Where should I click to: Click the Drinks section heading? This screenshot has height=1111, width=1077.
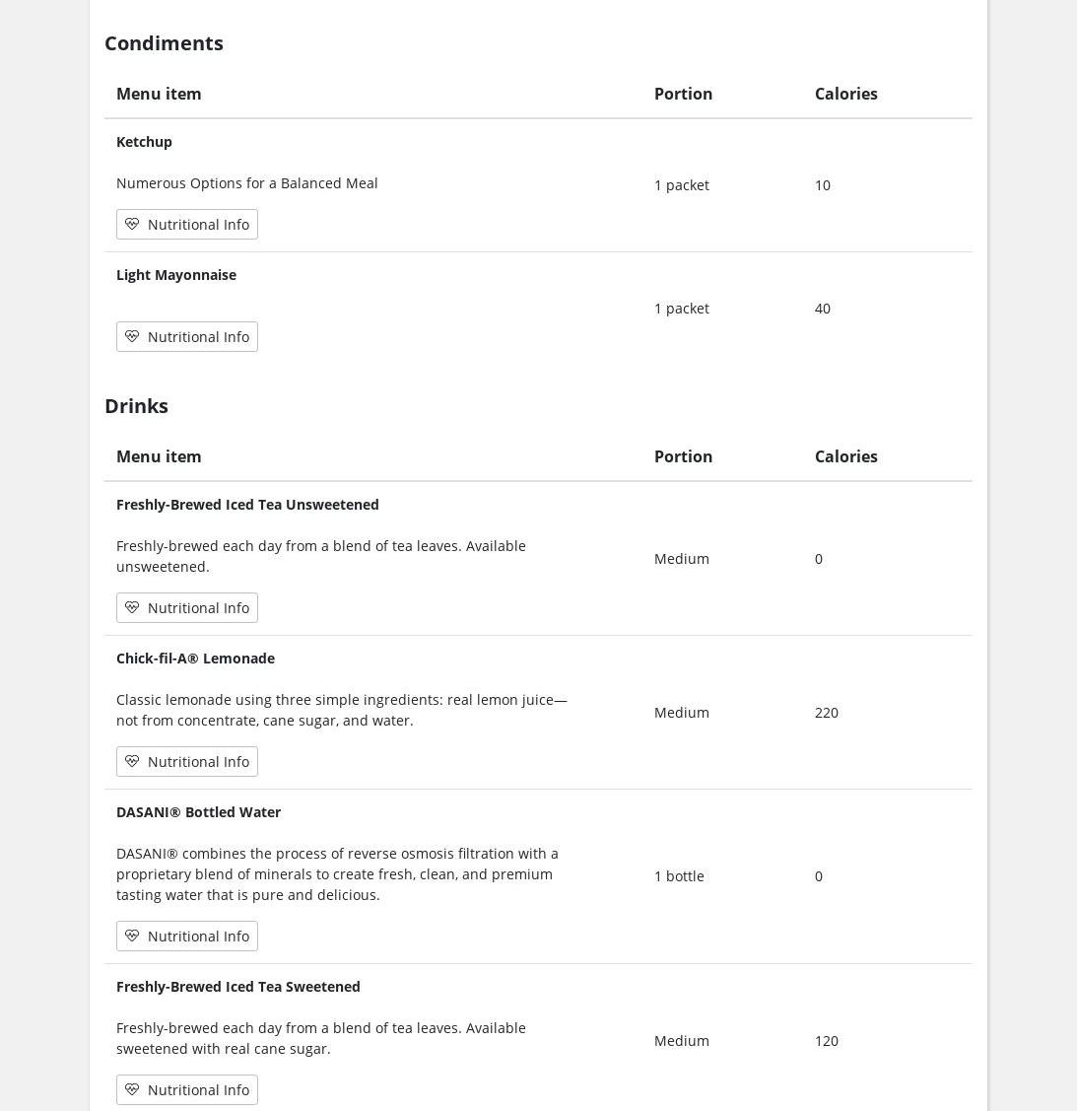click(136, 405)
